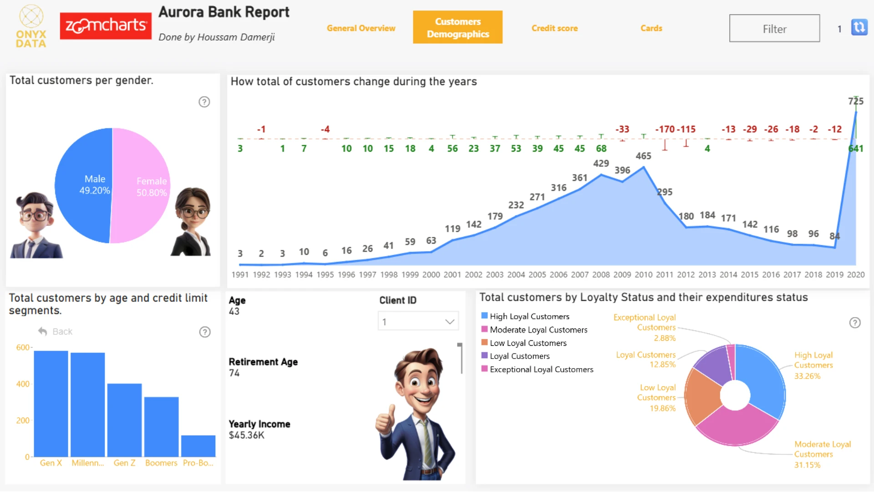Image resolution: width=874 pixels, height=492 pixels.
Task: Click the male avatar illustration
Action: click(36, 225)
